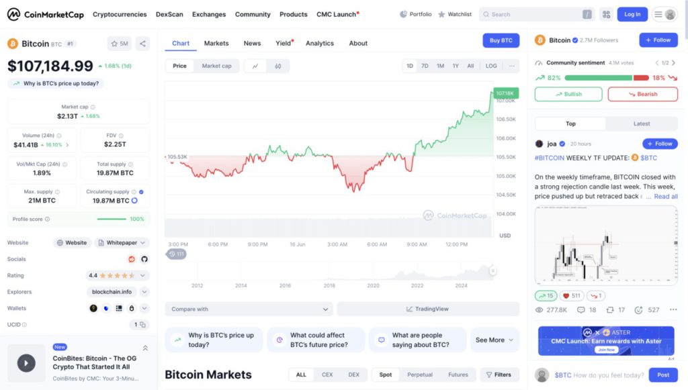Enable LOG scale on chart

tap(491, 66)
